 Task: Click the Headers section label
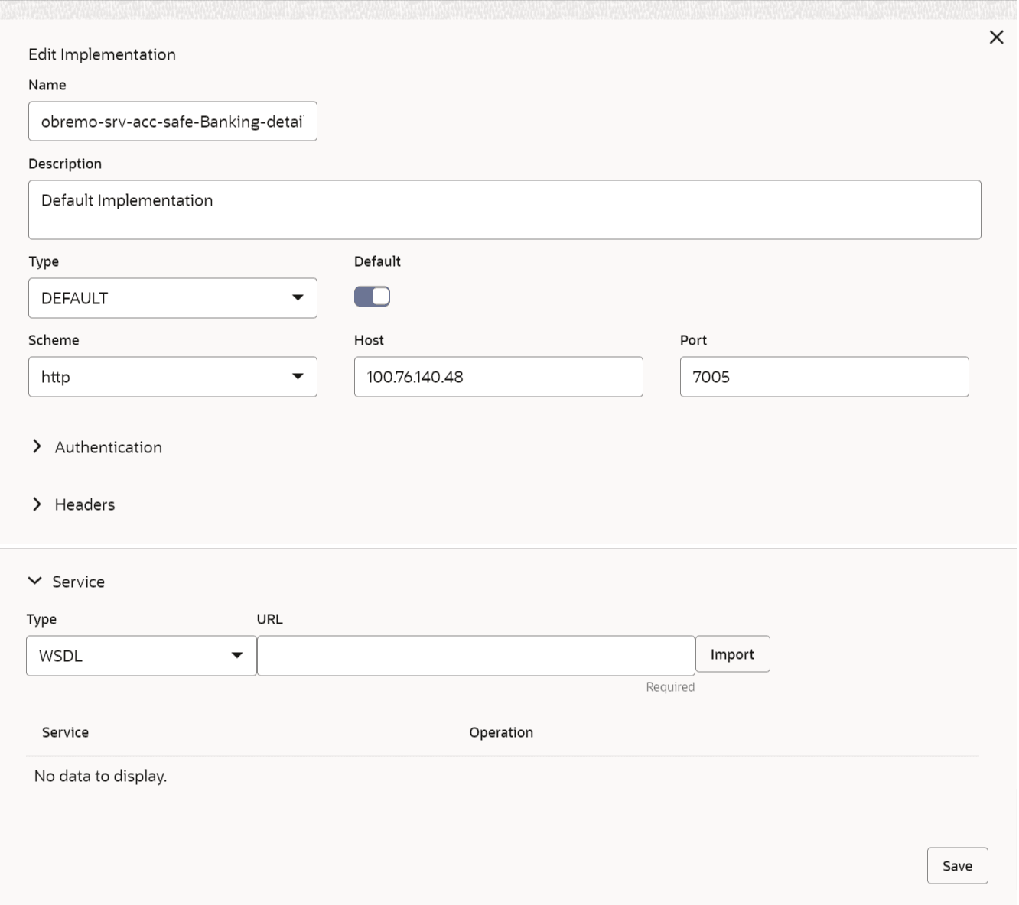85,504
